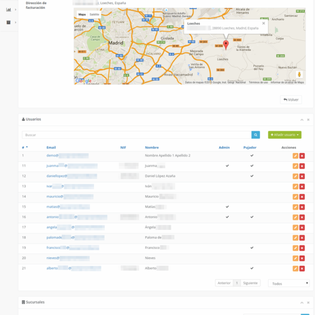The image size is (315, 315).
Task: Collapse the Sucursales panel
Action: 301,303
